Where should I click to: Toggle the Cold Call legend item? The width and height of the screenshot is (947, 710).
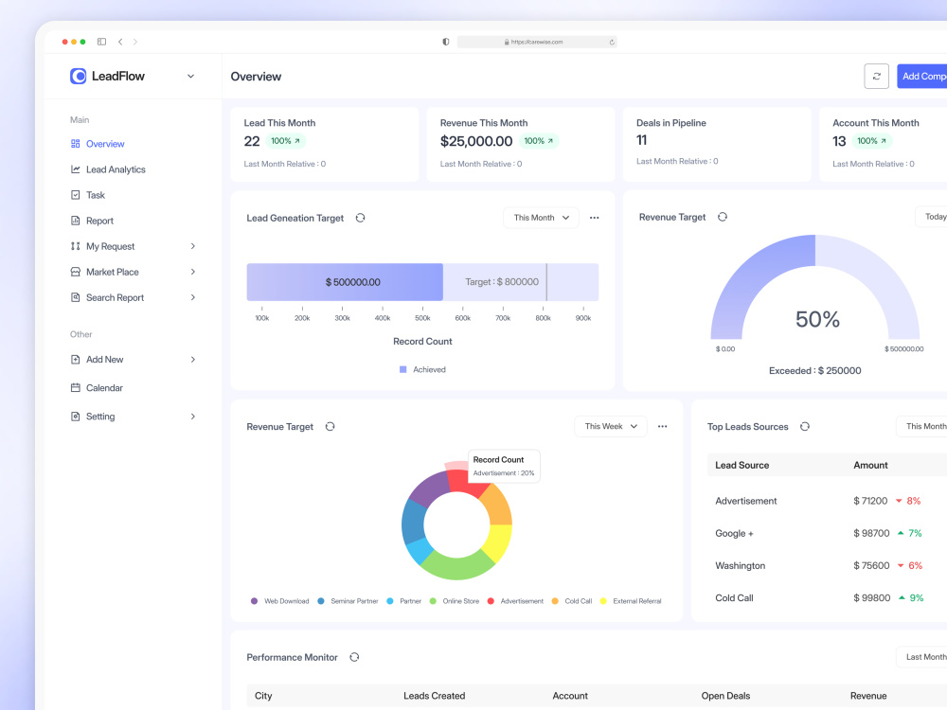[572, 601]
